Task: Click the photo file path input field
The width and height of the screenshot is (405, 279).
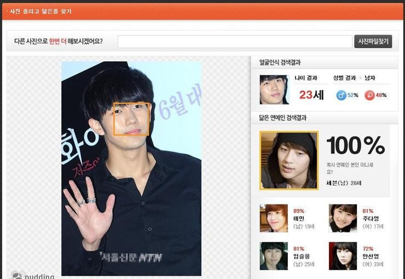Action: [x=235, y=42]
